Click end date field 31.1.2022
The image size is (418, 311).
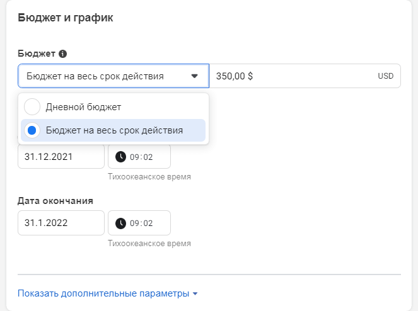pyautogui.click(x=61, y=223)
